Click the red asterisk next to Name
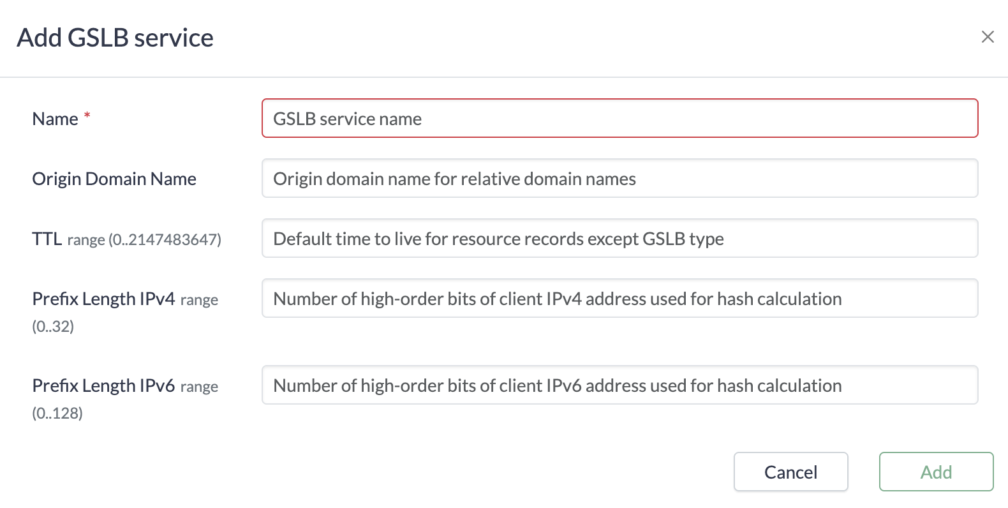The width and height of the screenshot is (1008, 508). pyautogui.click(x=87, y=114)
